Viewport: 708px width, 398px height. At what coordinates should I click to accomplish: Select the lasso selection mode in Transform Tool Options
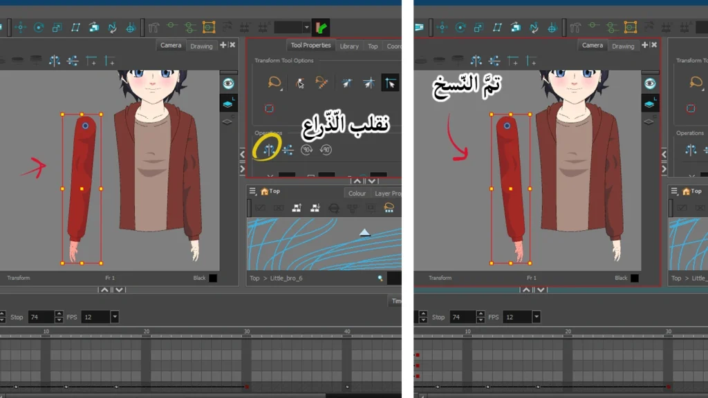pyautogui.click(x=275, y=82)
